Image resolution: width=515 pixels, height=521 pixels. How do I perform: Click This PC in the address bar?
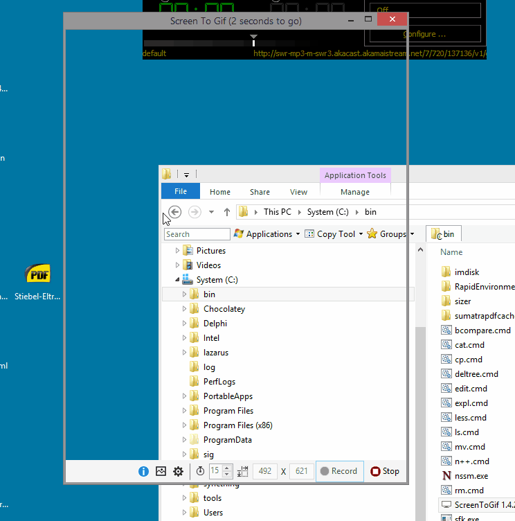click(278, 212)
